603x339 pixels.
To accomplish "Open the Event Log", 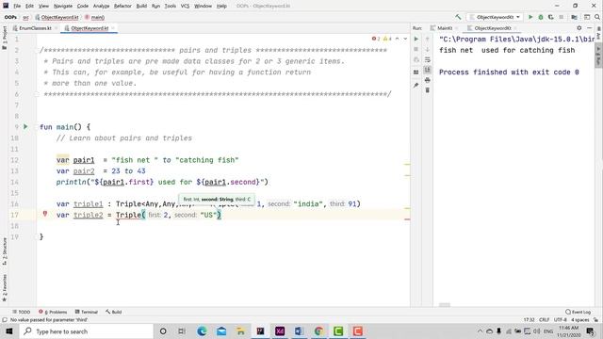I will (x=578, y=312).
